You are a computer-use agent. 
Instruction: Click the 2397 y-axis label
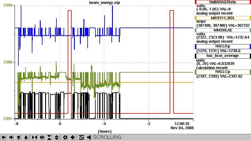(x=8, y=119)
